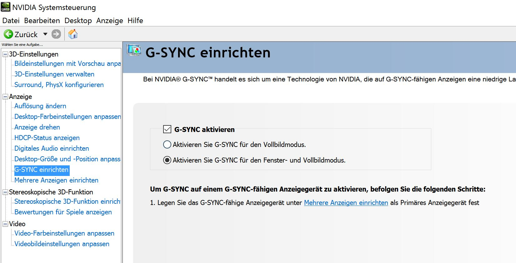
Task: Open Surround, PhysX konfigurieren
Action: pos(59,85)
